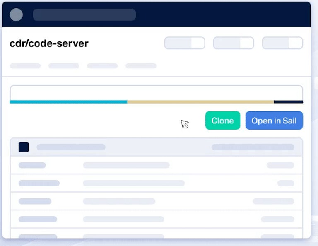The image size is (318, 246).
Task: Click the round avatar in header bar
Action: (x=16, y=14)
